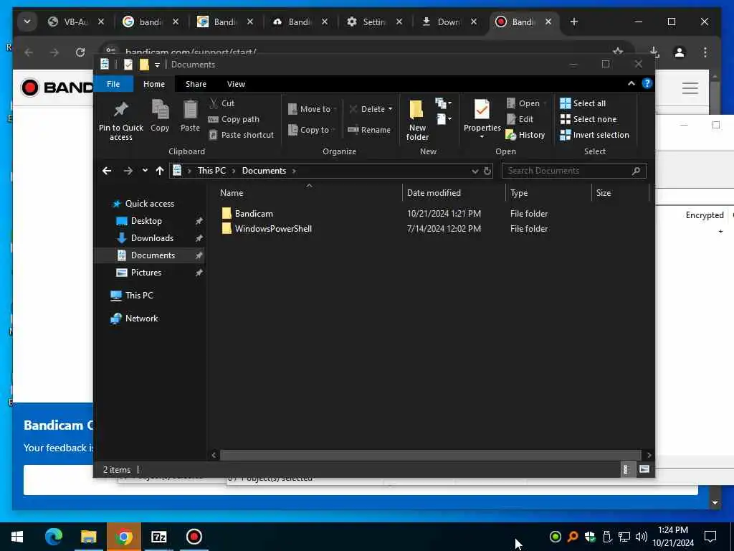Select the WindowsPowerShell folder
734x551 pixels.
pyautogui.click(x=267, y=229)
